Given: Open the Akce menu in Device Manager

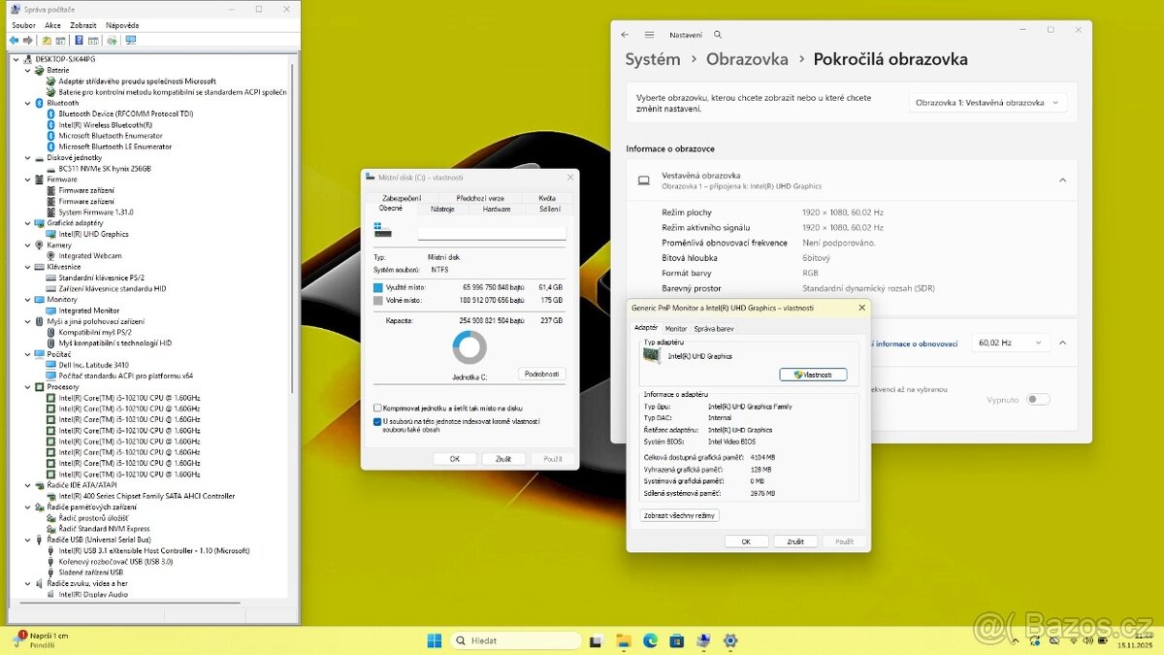Looking at the screenshot, I should pos(52,24).
